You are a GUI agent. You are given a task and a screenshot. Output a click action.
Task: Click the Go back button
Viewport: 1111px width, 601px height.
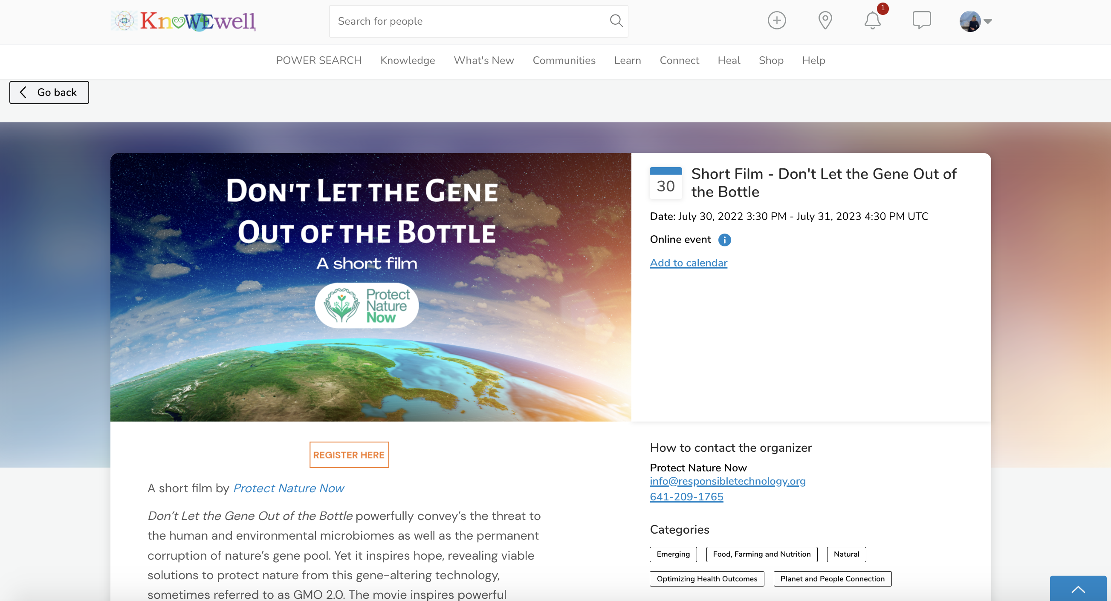click(x=49, y=92)
